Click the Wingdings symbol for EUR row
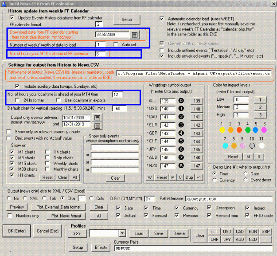 coord(181,125)
